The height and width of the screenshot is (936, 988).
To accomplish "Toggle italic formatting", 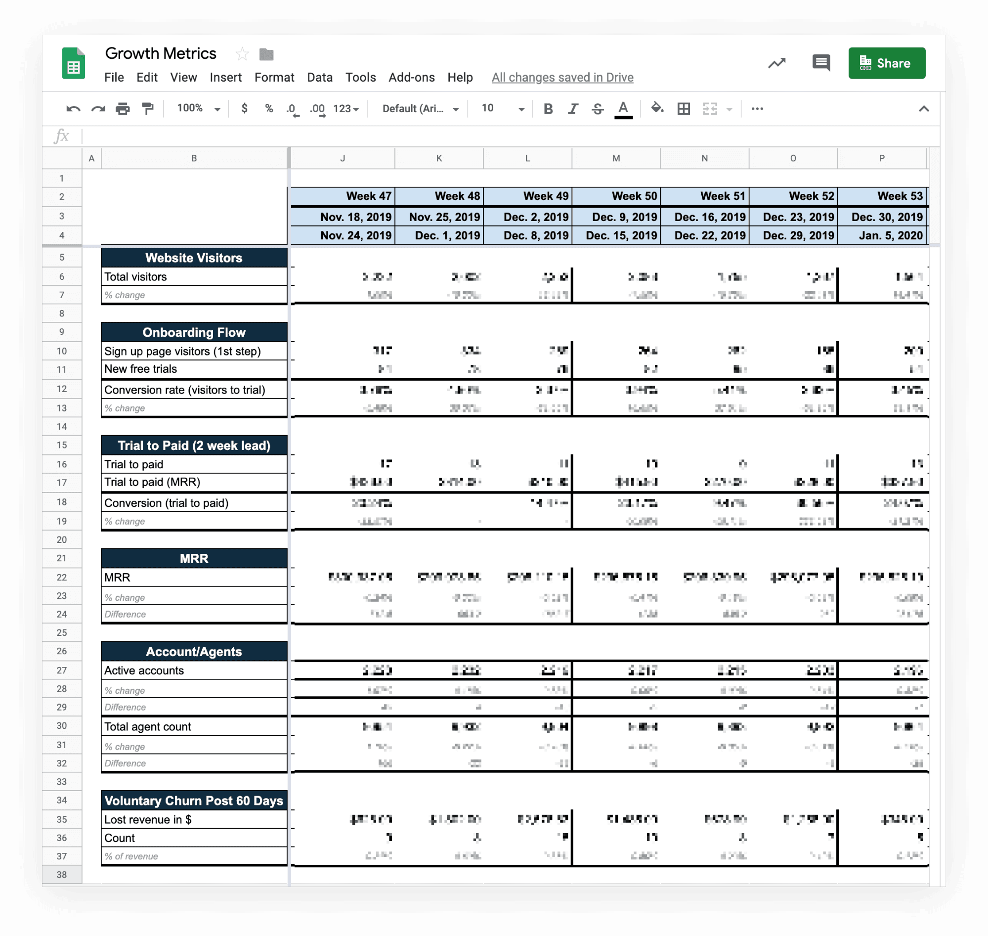I will pos(572,109).
